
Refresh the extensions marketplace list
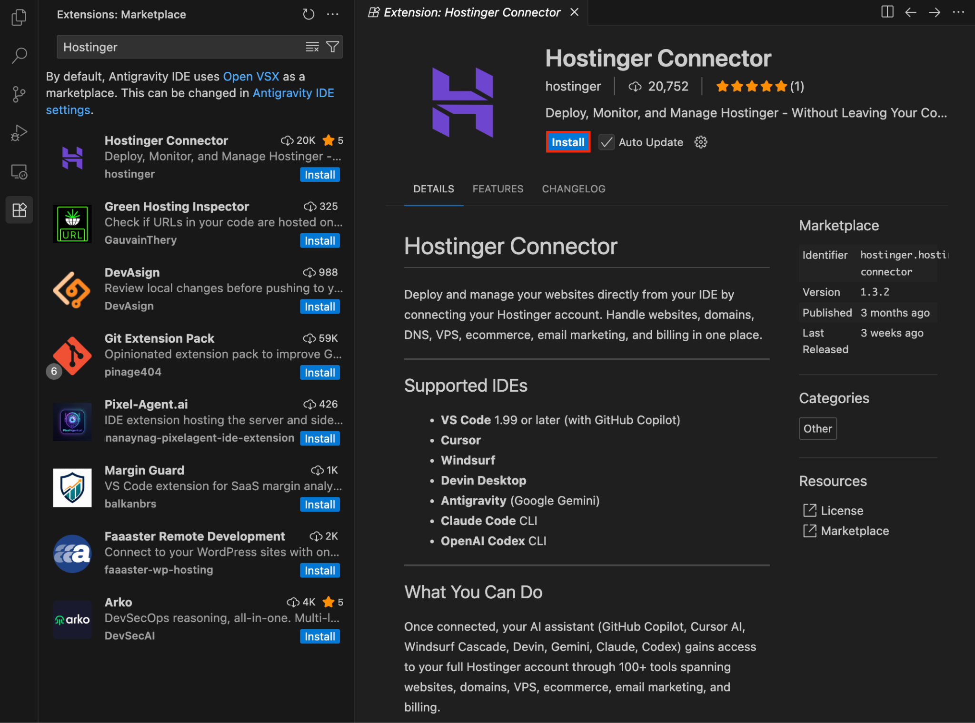point(308,14)
